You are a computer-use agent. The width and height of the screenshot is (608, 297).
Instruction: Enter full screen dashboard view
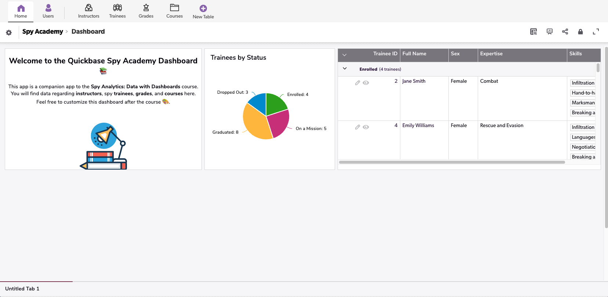point(596,31)
